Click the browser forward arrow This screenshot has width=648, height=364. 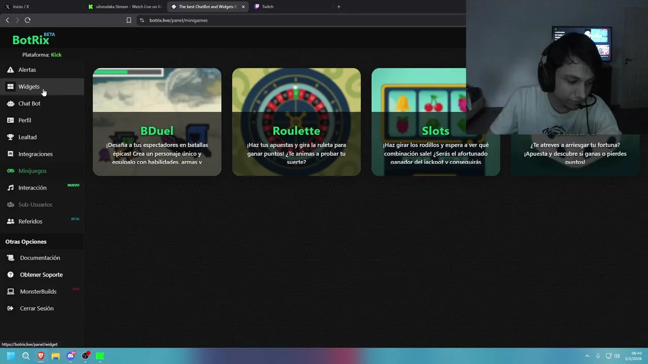point(17,20)
